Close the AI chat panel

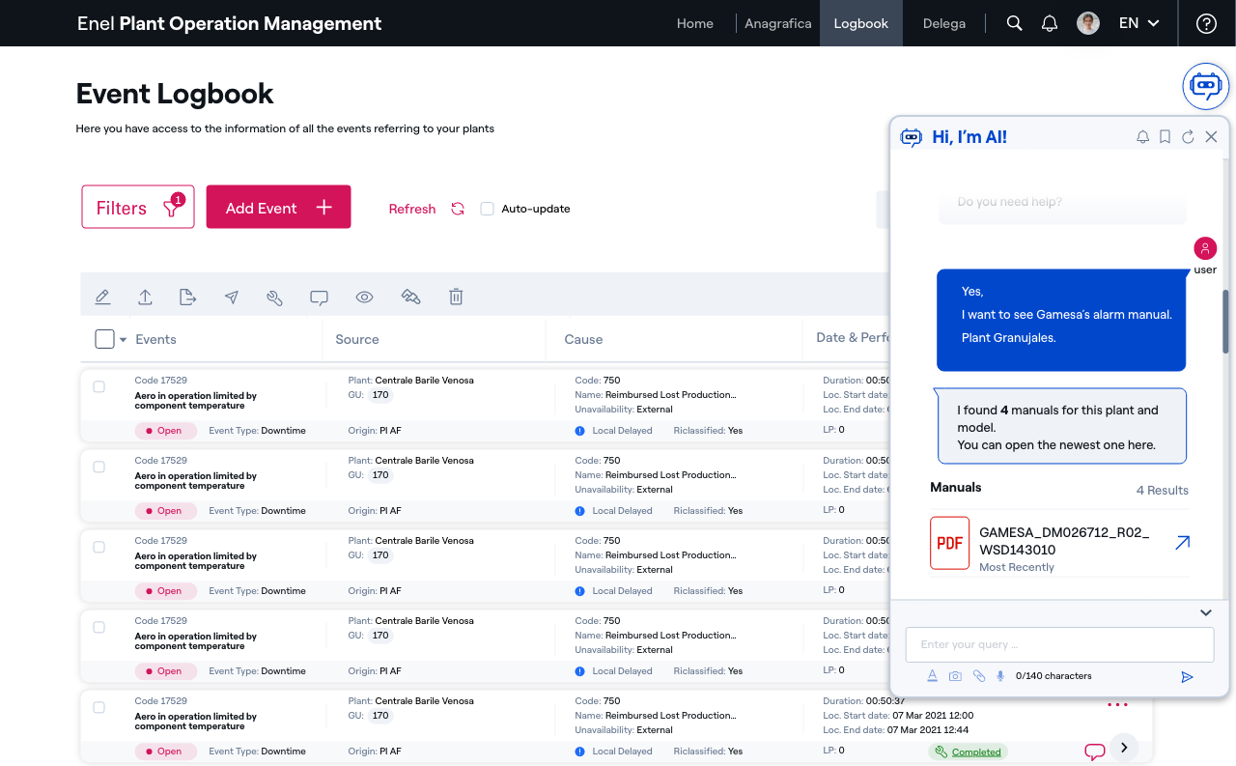pyautogui.click(x=1211, y=137)
